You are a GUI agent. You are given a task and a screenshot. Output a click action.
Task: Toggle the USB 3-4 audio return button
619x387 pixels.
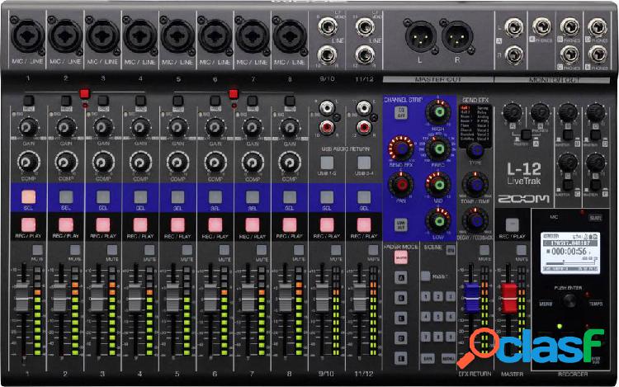click(x=364, y=162)
